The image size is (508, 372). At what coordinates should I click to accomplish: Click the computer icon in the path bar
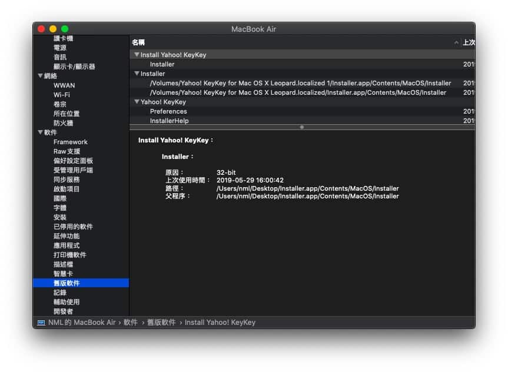pyautogui.click(x=41, y=323)
